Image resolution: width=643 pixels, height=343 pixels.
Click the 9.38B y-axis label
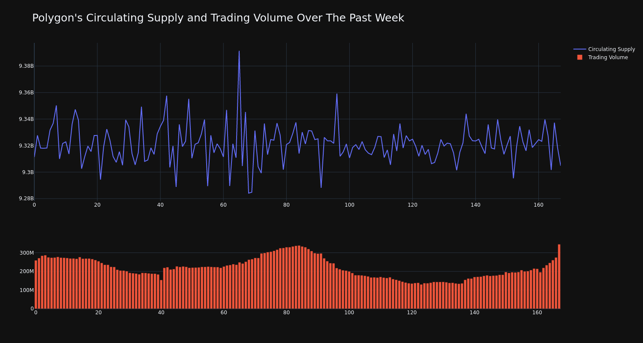click(x=26, y=66)
